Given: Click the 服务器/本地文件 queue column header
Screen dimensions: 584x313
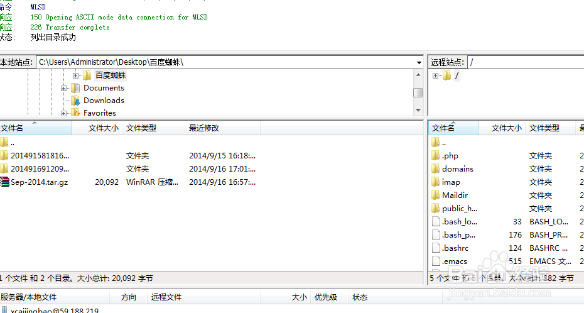Looking at the screenshot, I should [x=55, y=297].
